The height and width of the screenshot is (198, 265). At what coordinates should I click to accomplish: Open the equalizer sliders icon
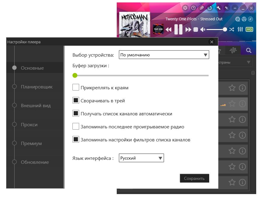click(240, 29)
